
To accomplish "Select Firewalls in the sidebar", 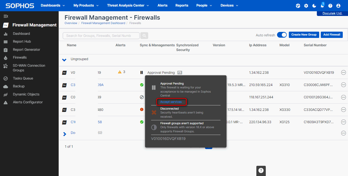I will [x=20, y=57].
